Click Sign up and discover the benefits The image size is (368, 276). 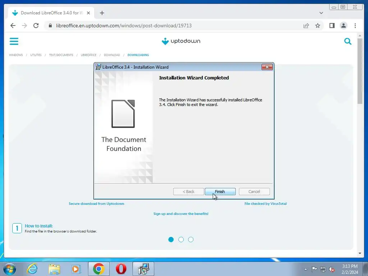pos(181,214)
